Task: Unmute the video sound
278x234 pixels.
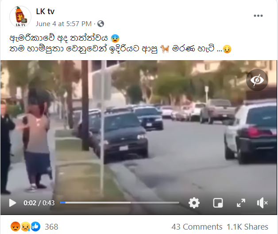Action: [263, 203]
